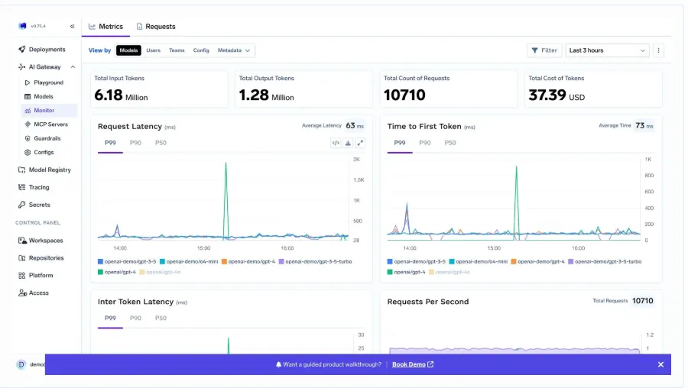This screenshot has height=388, width=688.
Task: Open Workspaces in control panel
Action: 41,241
